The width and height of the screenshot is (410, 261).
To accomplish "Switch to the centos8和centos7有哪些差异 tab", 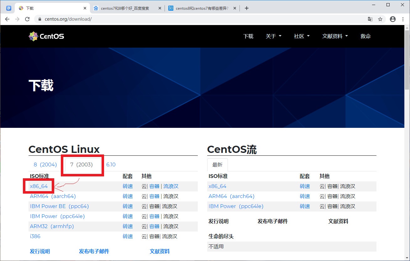I will coord(199,8).
